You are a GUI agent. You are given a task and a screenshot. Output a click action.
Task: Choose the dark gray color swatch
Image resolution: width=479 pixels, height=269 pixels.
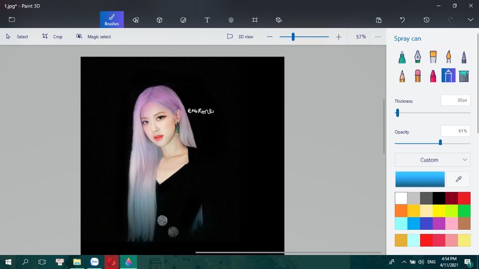[x=427, y=198]
